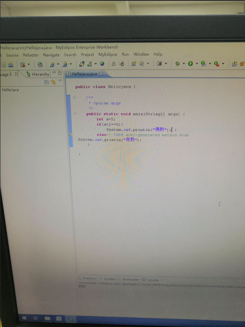Click the 'public class Hellojava' code line
The height and width of the screenshot is (327, 245).
pyautogui.click(x=105, y=87)
